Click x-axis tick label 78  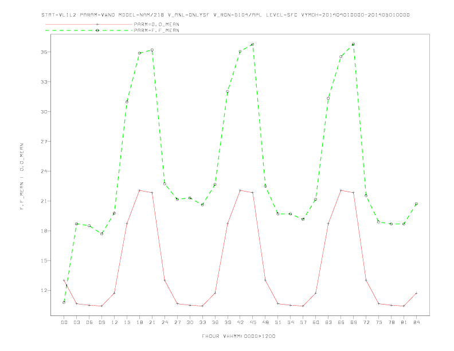coord(391,322)
